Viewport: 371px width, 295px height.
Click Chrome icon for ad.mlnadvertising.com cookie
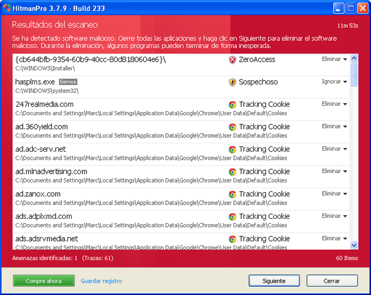point(232,172)
